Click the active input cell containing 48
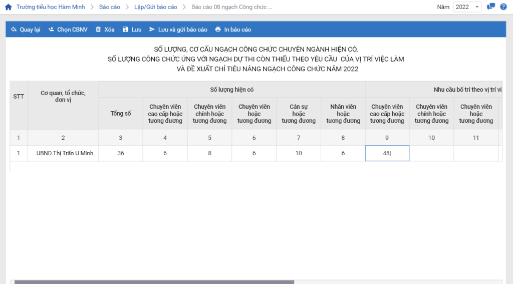Screen dimensions: 513x284 coord(387,153)
